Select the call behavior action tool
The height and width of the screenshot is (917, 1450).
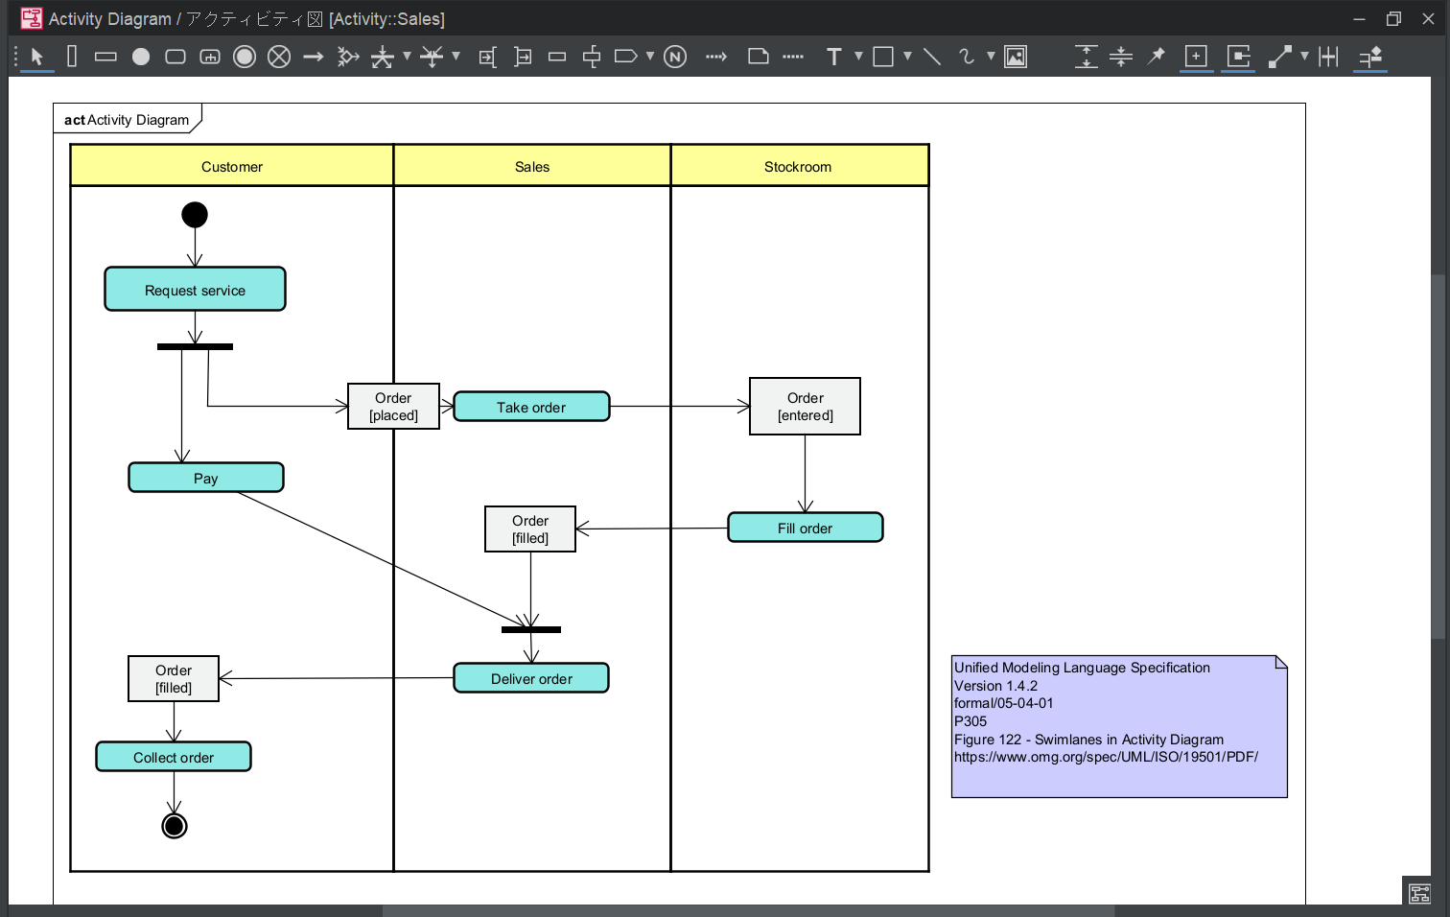pyautogui.click(x=210, y=57)
